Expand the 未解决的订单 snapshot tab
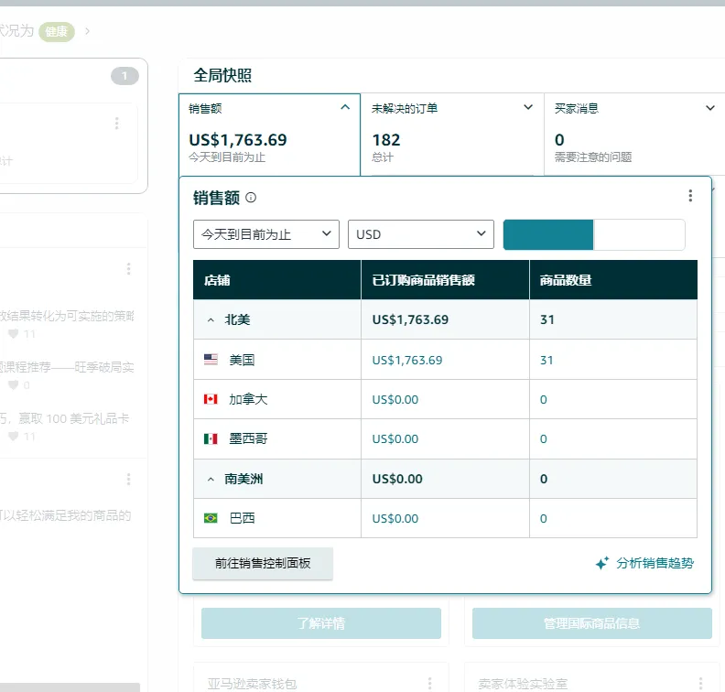The height and width of the screenshot is (692, 725). pos(528,108)
